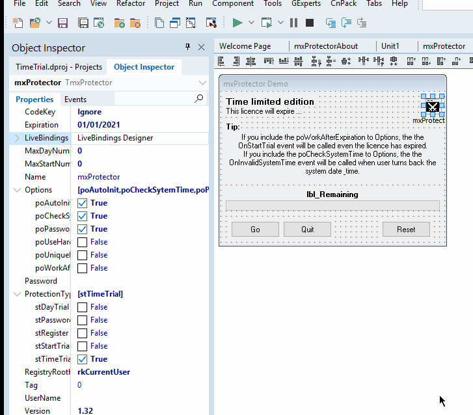Viewport: 473px width, 415px height.
Task: Open the mxProtector component selector dropdown
Action: [x=202, y=83]
